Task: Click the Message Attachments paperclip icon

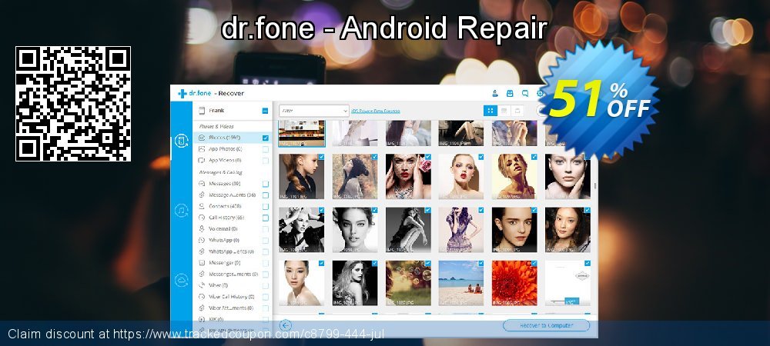Action: click(201, 195)
